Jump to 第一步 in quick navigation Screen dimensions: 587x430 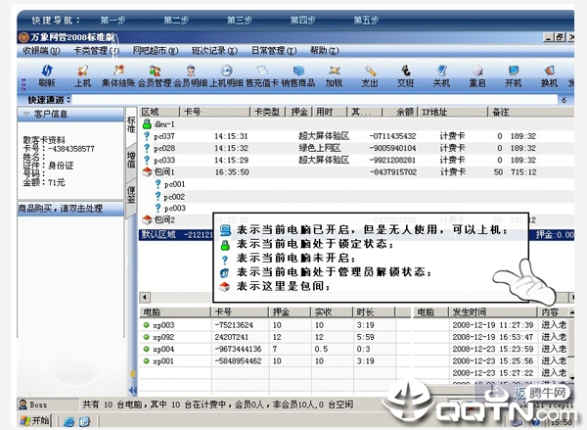[113, 20]
